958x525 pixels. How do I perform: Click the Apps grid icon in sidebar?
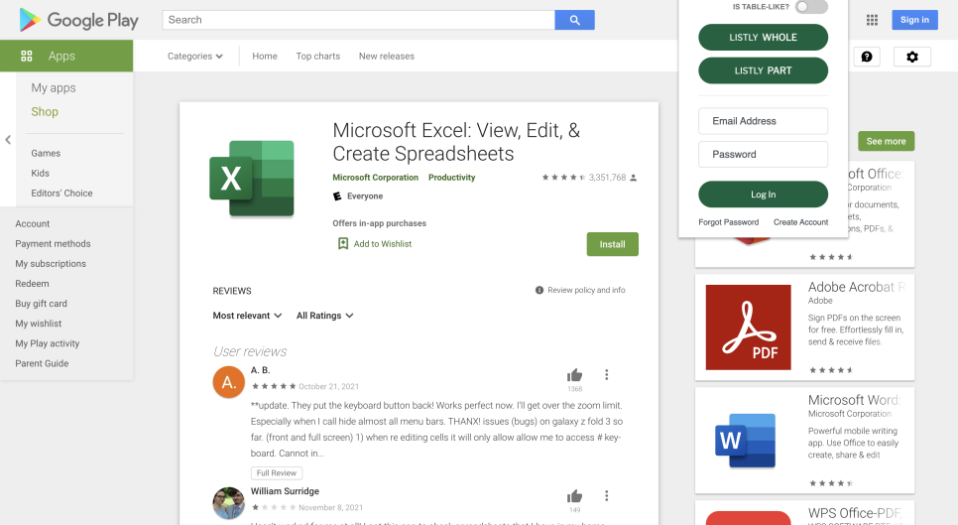click(26, 57)
